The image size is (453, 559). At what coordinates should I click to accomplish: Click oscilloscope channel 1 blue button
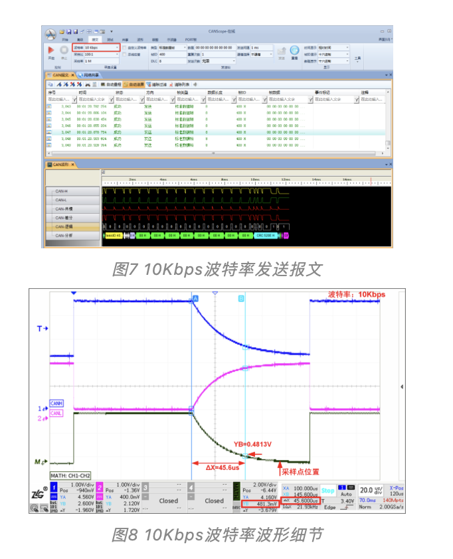[x=54, y=487]
